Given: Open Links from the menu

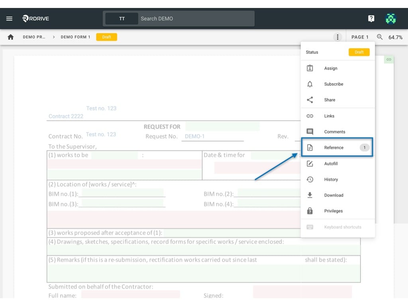Looking at the screenshot, I should [338, 116].
